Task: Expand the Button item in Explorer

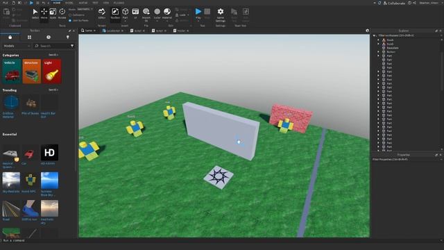Action: coord(378,52)
